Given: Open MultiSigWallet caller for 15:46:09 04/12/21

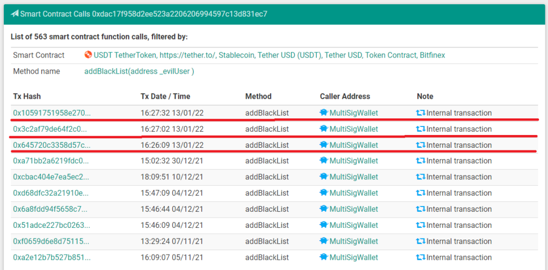Looking at the screenshot, I should (354, 225).
